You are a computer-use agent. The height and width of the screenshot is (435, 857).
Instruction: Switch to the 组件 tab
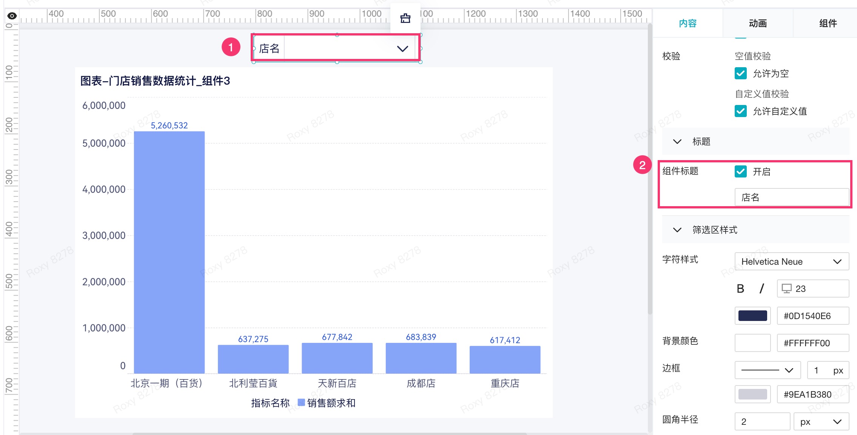click(x=828, y=23)
